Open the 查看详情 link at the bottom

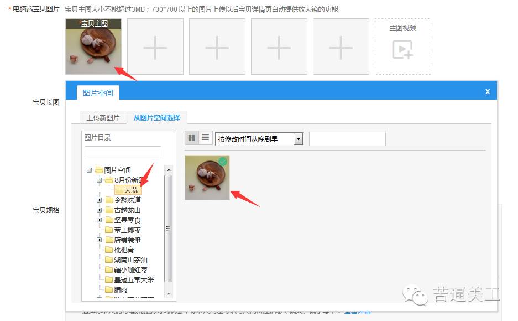(x=358, y=312)
